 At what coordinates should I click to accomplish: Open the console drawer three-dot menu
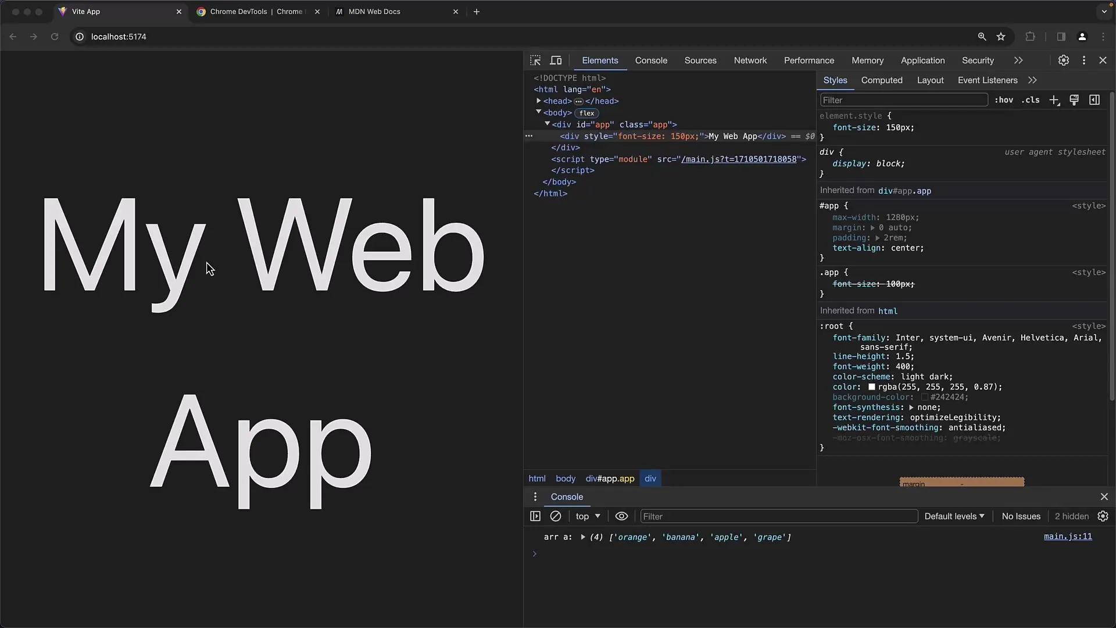coord(535,497)
